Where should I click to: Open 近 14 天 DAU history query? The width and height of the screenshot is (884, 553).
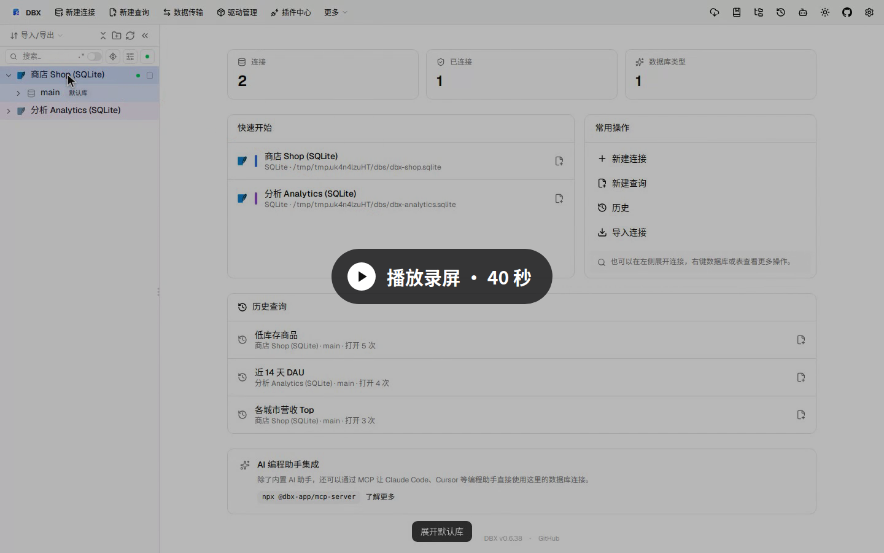click(x=522, y=377)
